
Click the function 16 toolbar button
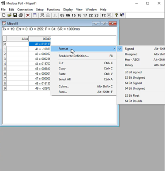pyautogui.click(x=79, y=15)
